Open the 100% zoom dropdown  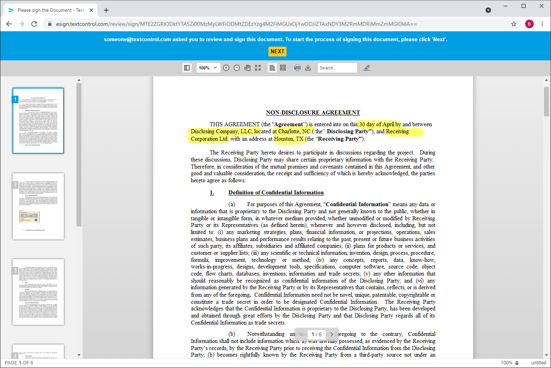click(208, 68)
